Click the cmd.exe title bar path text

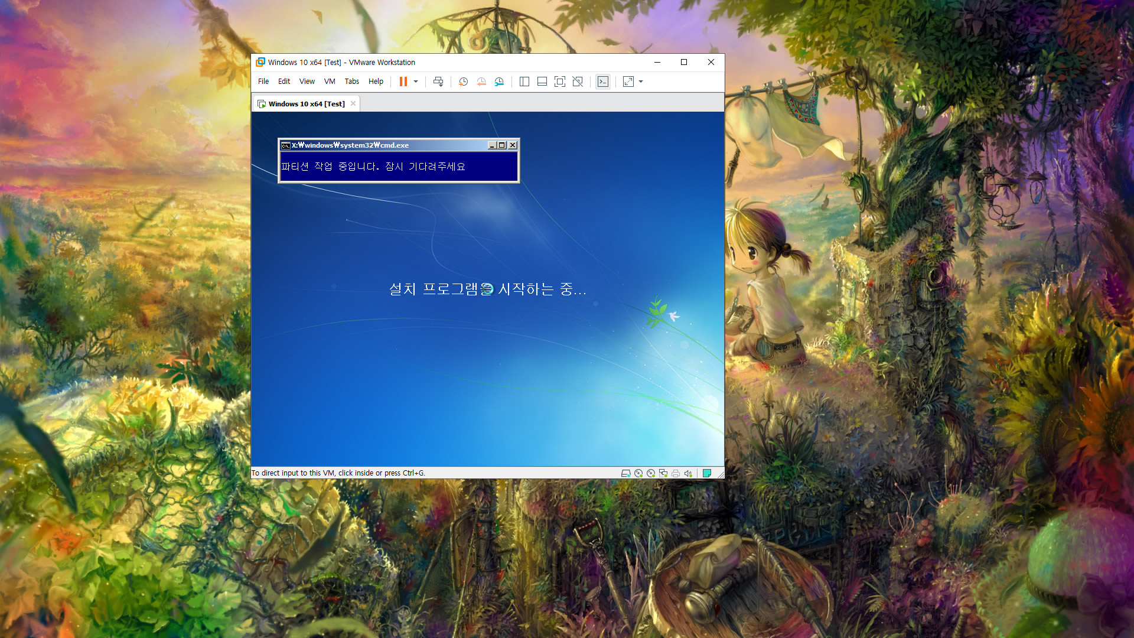point(350,145)
